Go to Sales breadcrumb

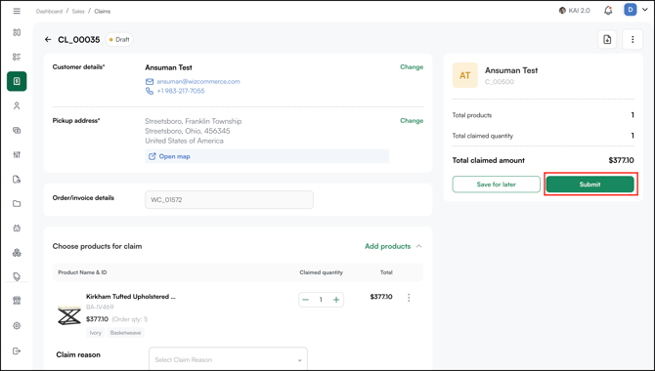click(78, 12)
